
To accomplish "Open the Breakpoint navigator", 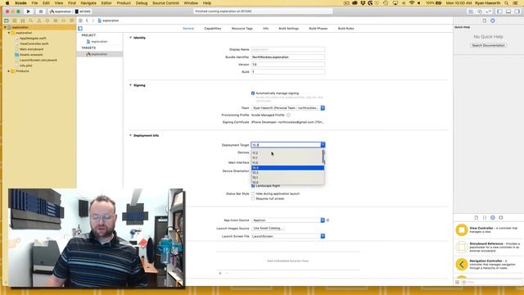I will point(64,20).
